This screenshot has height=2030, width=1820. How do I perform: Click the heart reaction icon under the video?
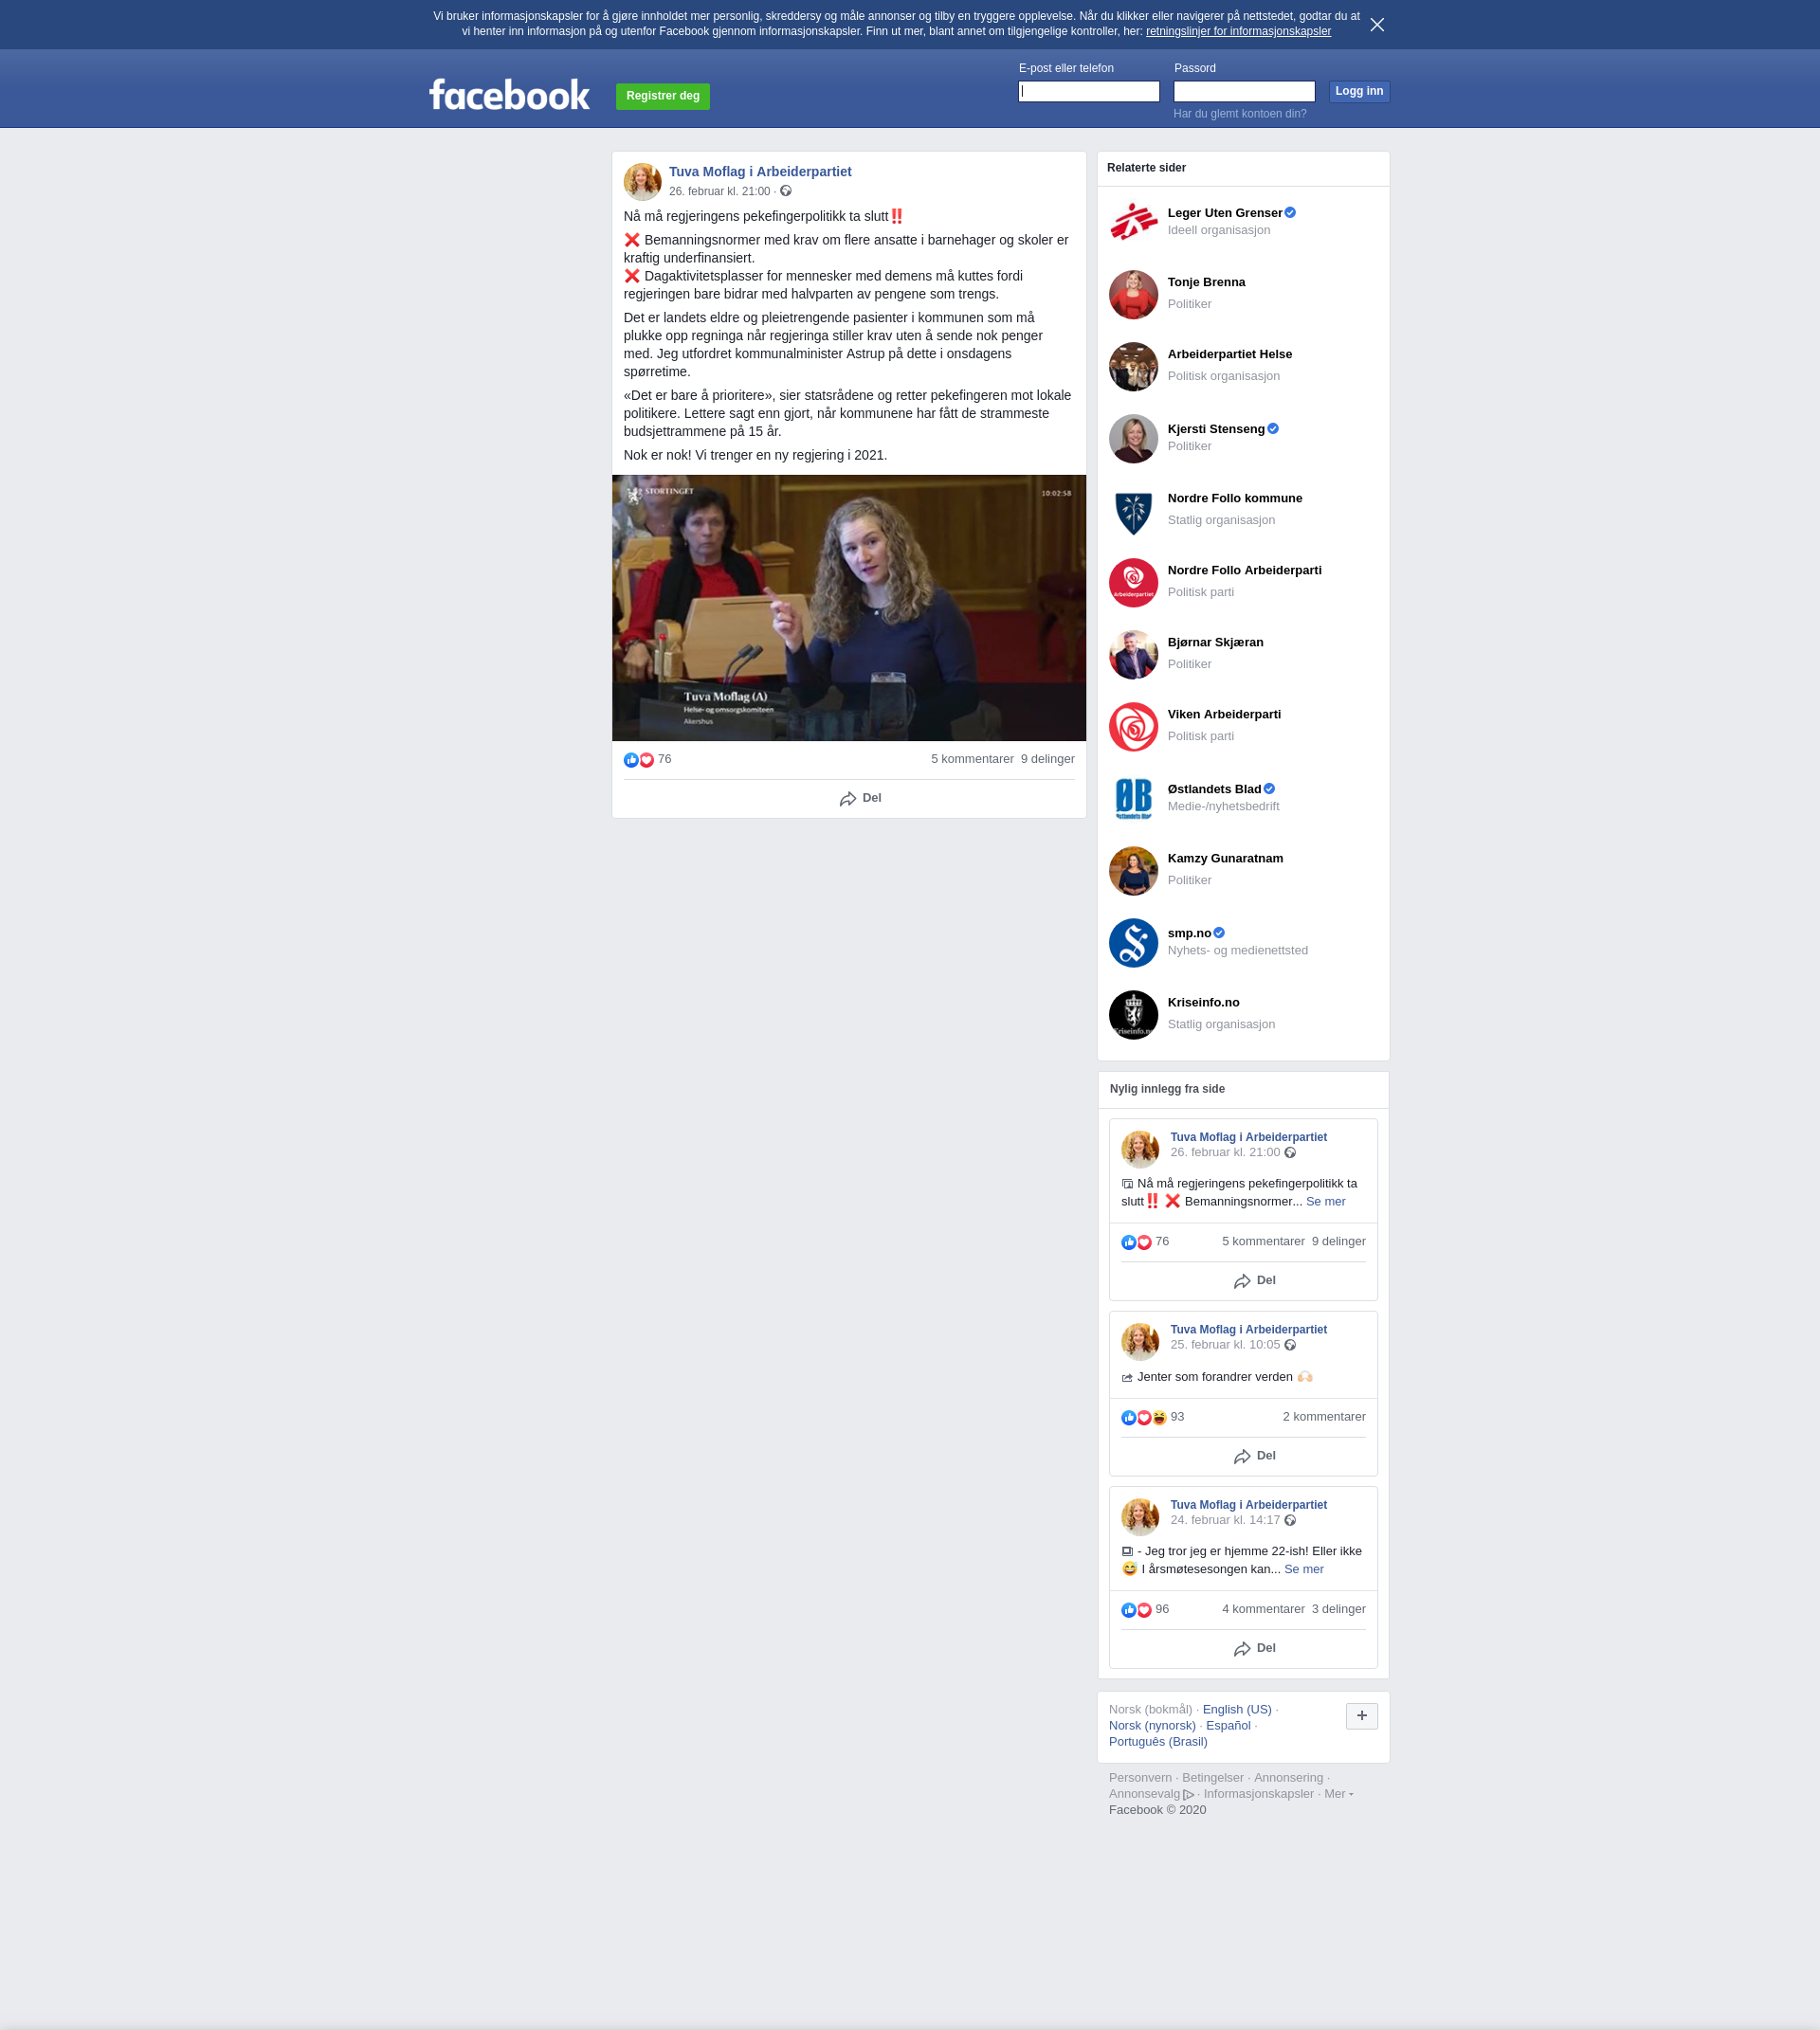pyautogui.click(x=646, y=760)
